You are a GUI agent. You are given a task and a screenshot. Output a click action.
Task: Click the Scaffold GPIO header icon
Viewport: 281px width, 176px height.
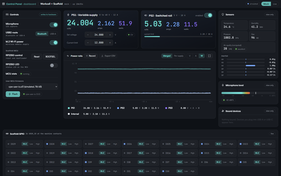click(7, 134)
